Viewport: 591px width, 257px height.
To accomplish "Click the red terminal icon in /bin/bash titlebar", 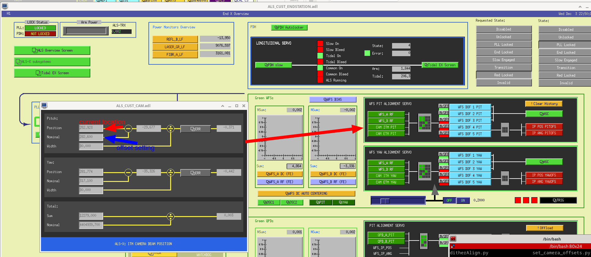I will pos(453,239).
